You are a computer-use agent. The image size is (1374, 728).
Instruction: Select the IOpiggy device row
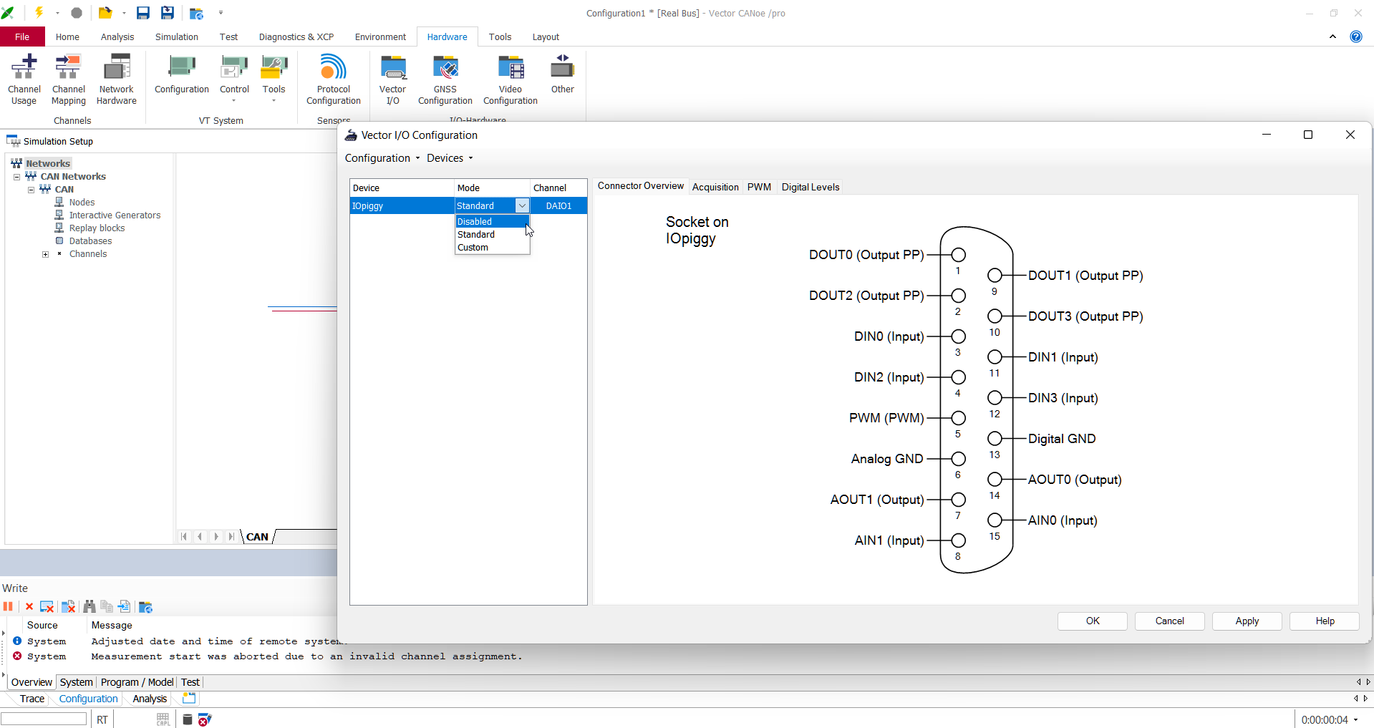click(x=401, y=206)
